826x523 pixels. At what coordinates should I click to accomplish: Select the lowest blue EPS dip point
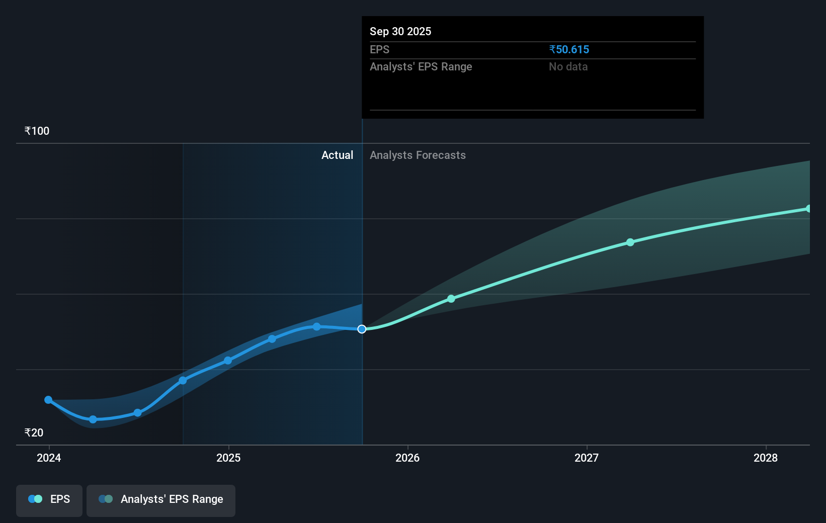tap(93, 419)
